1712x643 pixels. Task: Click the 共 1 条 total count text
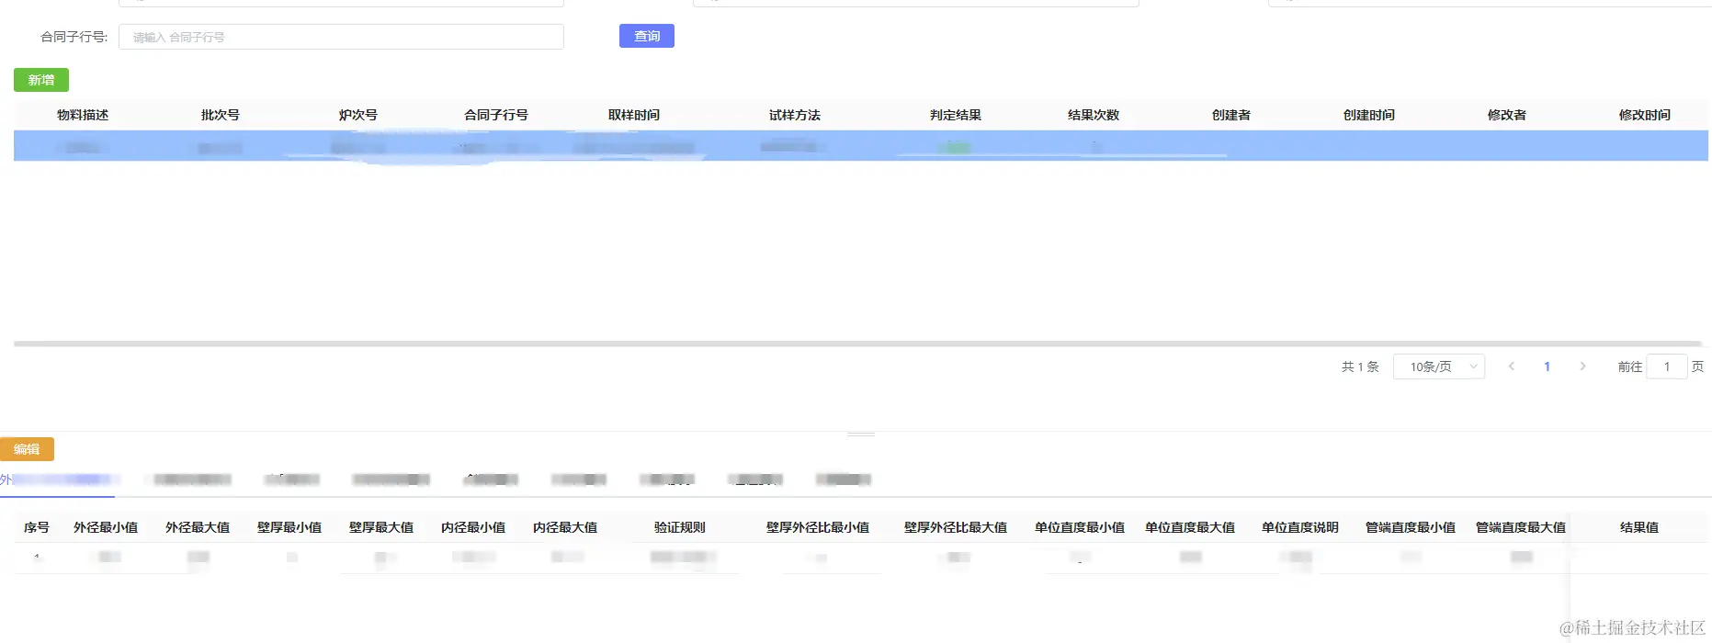click(1360, 367)
